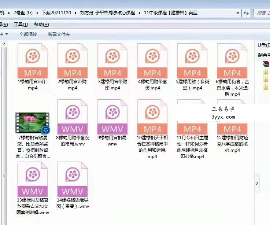Click the U盘 label in right panel
This screenshot has width=270, height=225.
coord(264,45)
